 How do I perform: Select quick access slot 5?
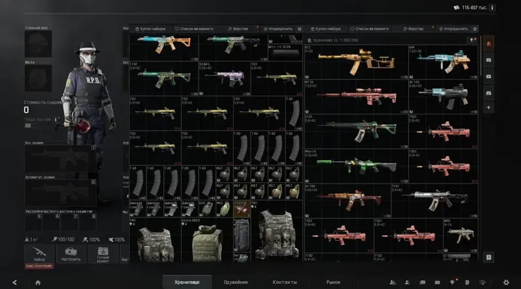[x=33, y=223]
